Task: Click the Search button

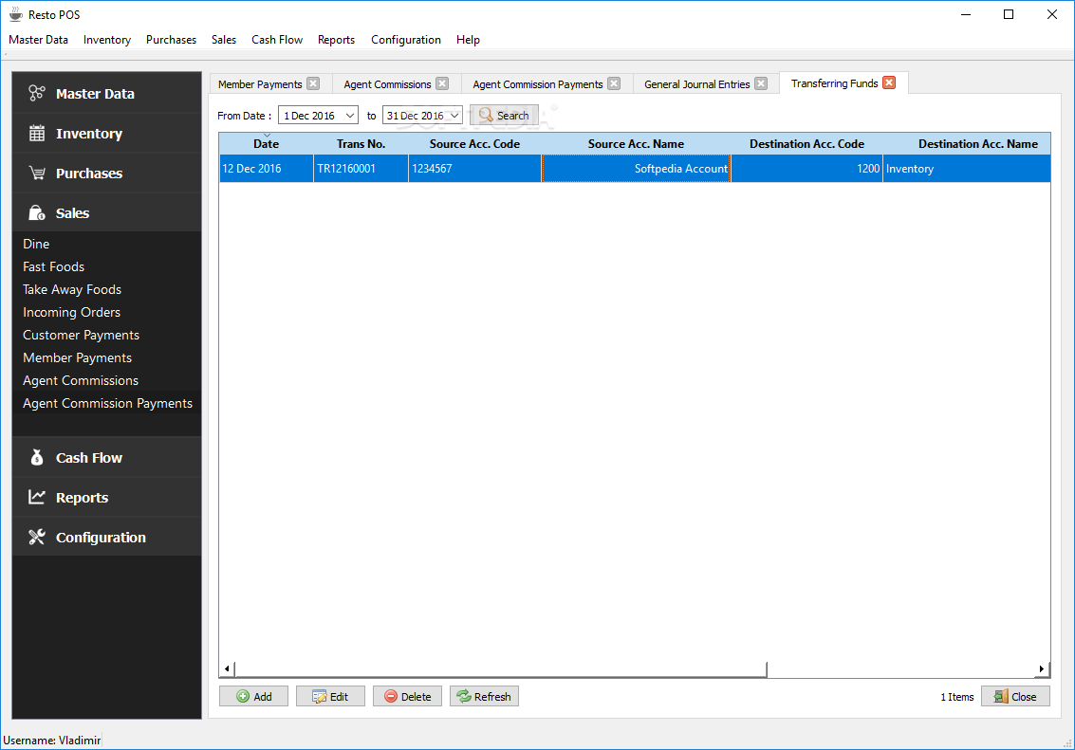Action: tap(504, 115)
